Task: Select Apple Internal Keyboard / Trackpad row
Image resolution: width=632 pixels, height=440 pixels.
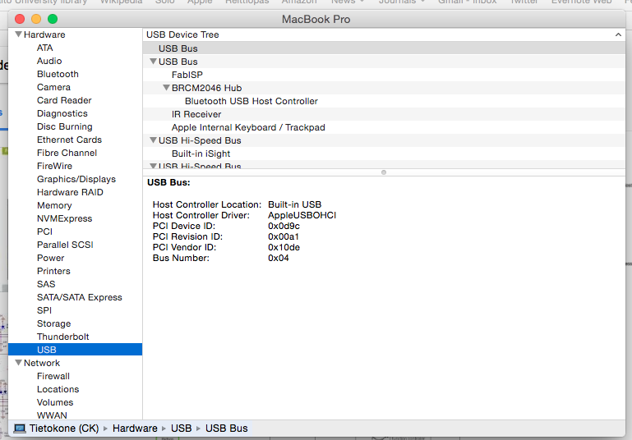Action: pyautogui.click(x=384, y=127)
